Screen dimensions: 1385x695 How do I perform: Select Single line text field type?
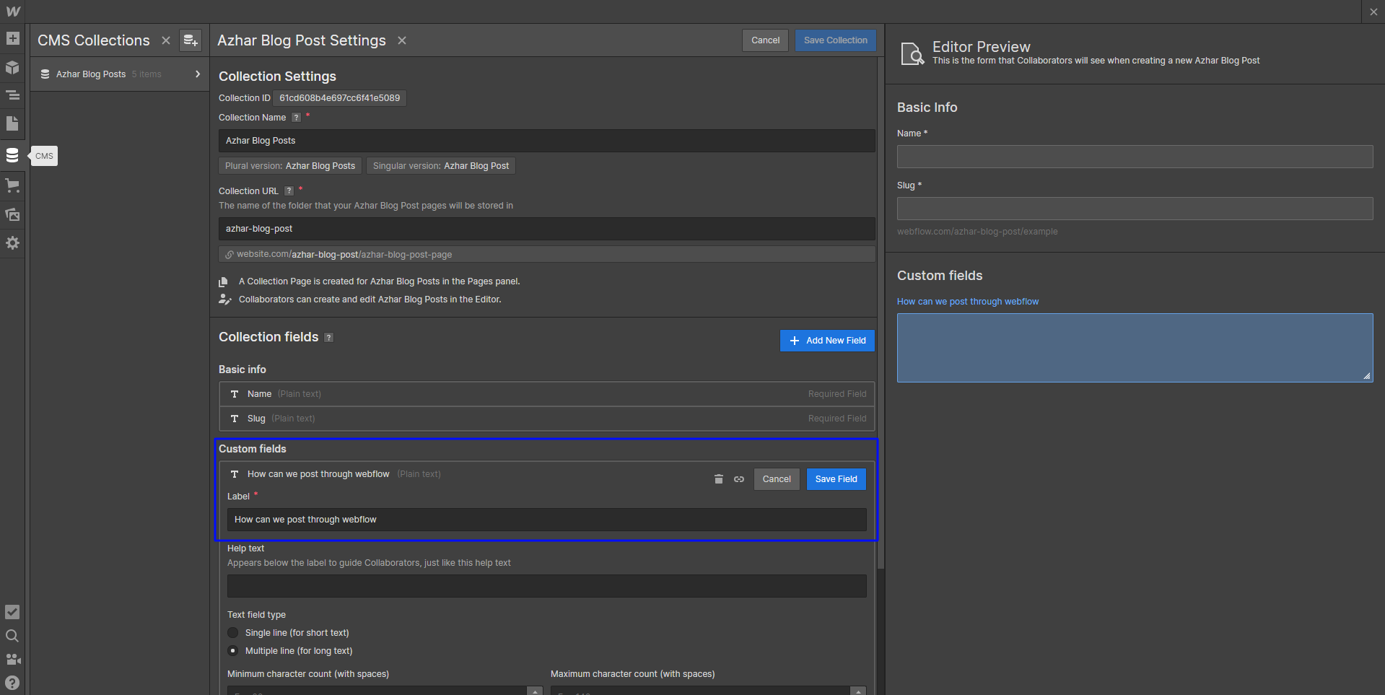[233, 633]
